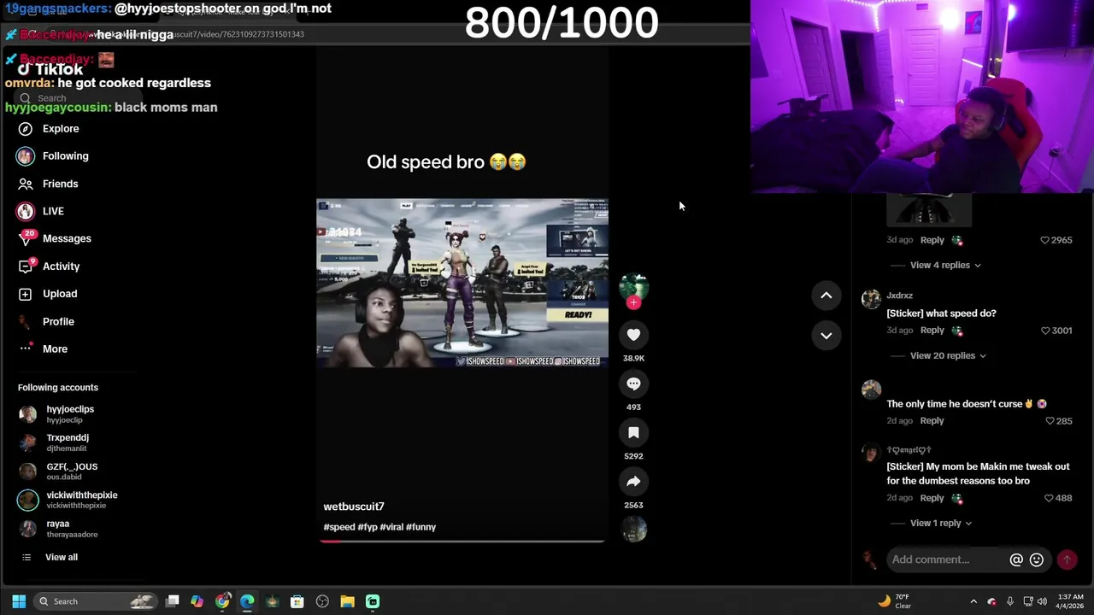Viewport: 1094px width, 615px height.
Task: Click the Fortnite video to pause
Action: coord(462,283)
